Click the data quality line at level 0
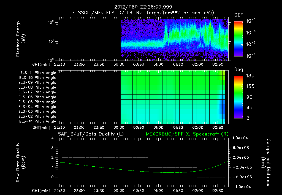This screenshot has height=195, width=282. [x=211, y=177]
